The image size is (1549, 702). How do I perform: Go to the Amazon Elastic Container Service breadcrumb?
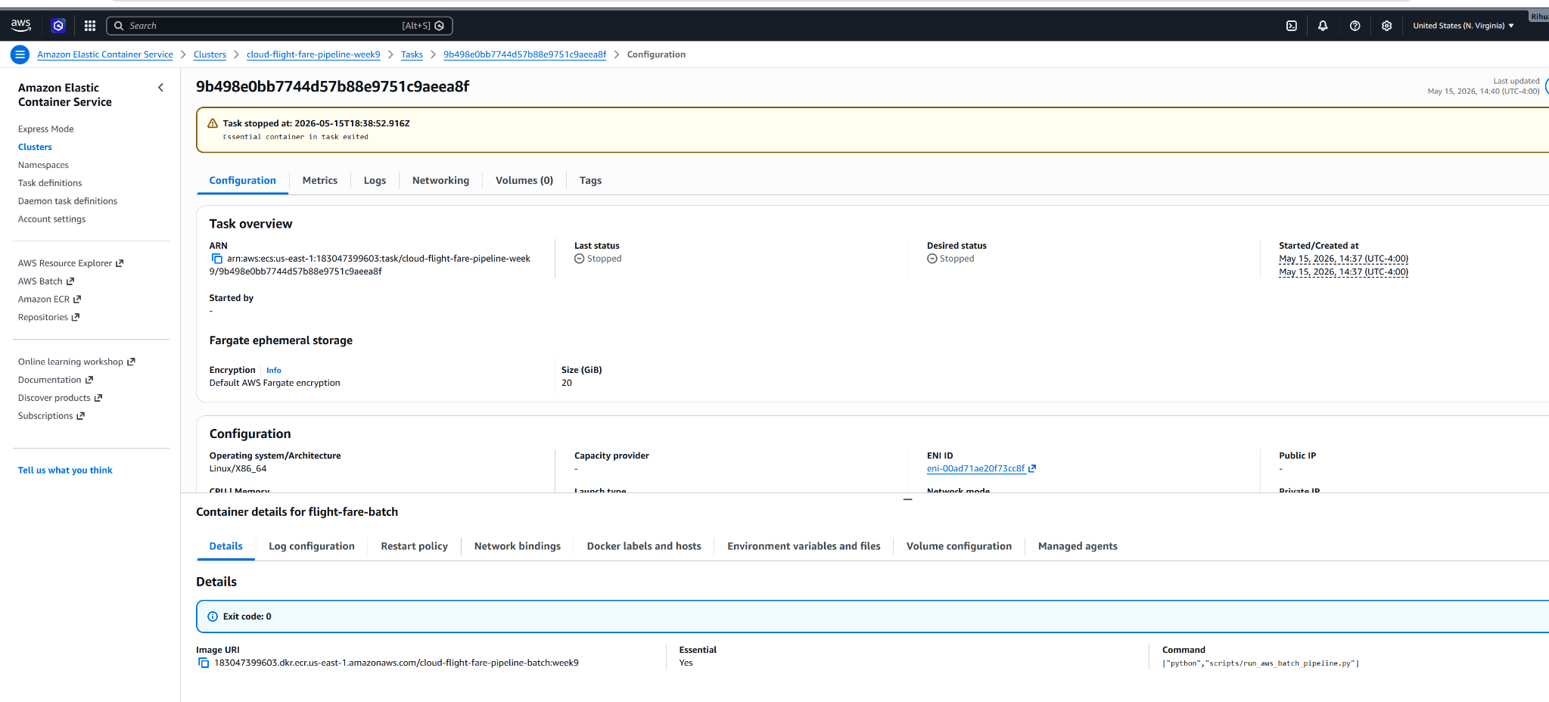(x=105, y=54)
